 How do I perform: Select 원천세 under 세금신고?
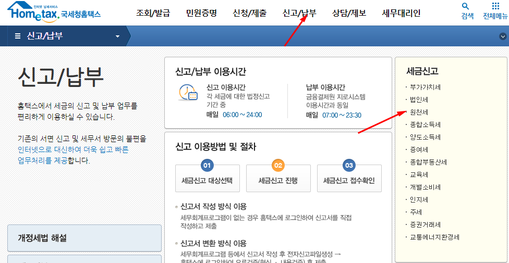tap(419, 112)
